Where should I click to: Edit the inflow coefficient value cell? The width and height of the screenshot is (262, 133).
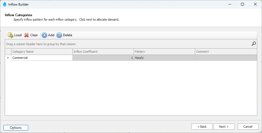pos(103,58)
